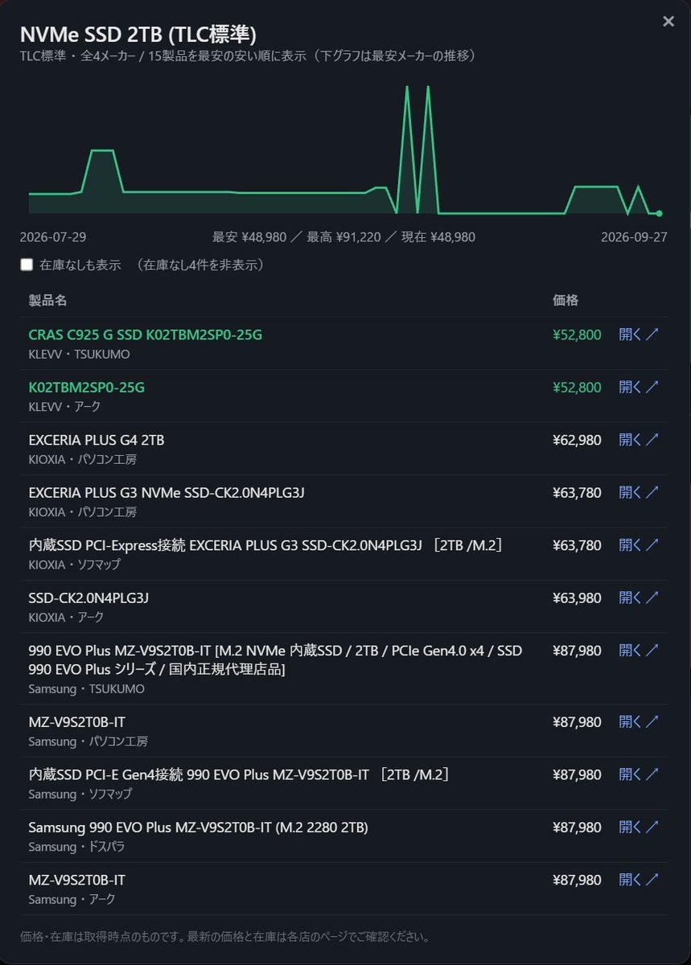This screenshot has width=691, height=965.
Task: Click product name 990 EVO Plus MZ-V9S2T0B-IT [M.2 NVMe 内蔵SSD
Action: 275,660
